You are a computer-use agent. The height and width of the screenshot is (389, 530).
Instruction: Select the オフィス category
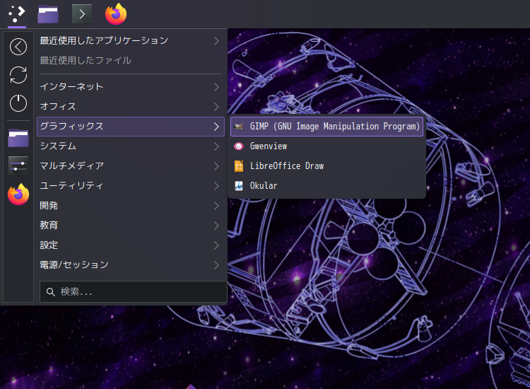[131, 107]
